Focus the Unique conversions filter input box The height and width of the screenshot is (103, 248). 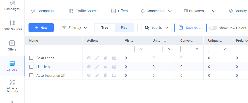point(213,49)
